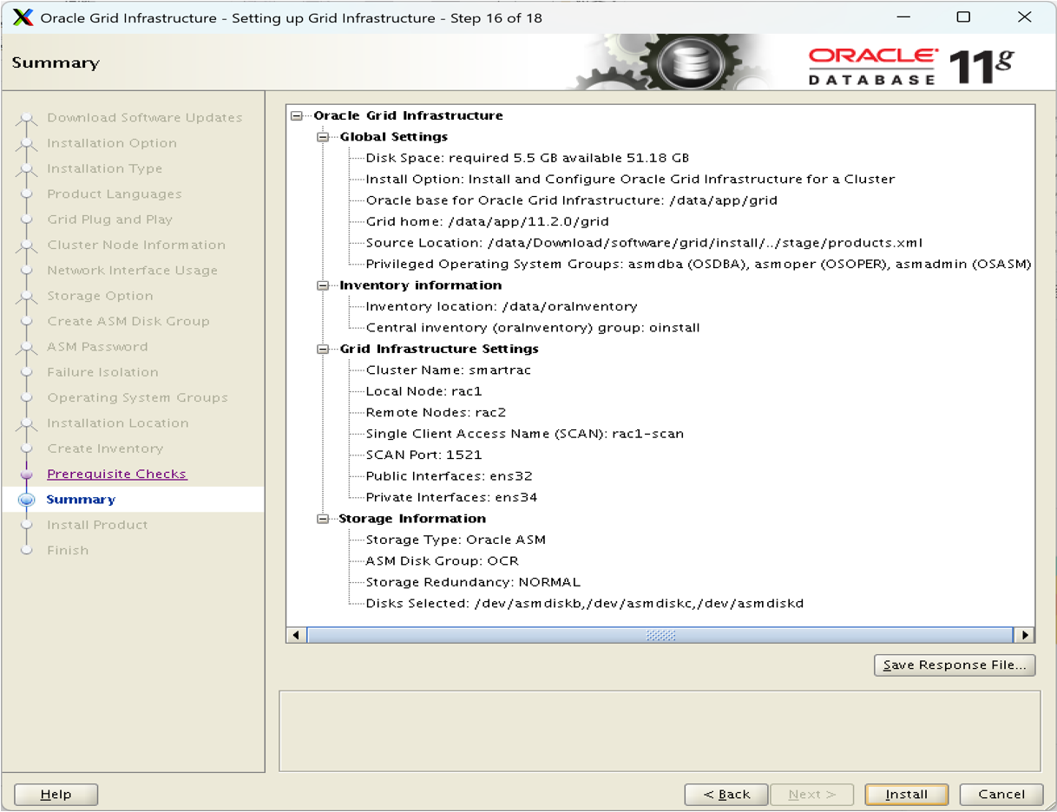This screenshot has width=1057, height=812.
Task: Select Install Product step in sidebar
Action: 97,525
